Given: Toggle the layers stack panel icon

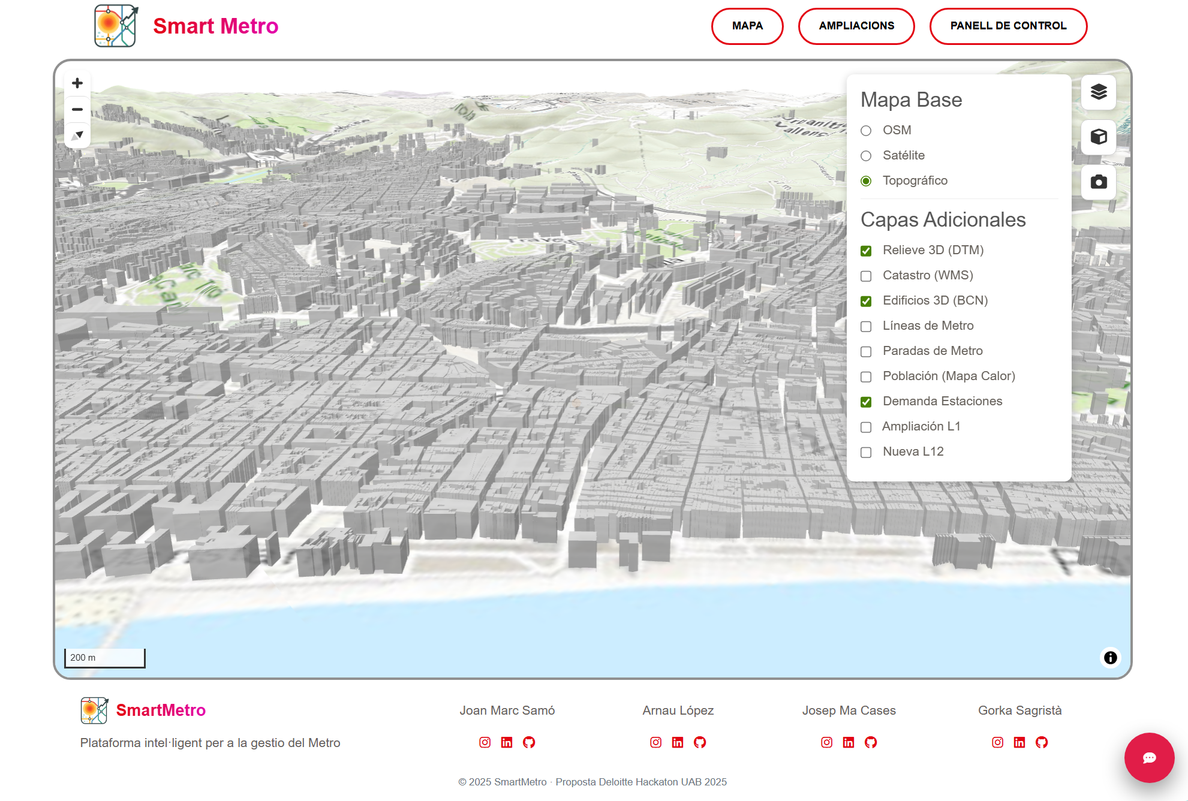Looking at the screenshot, I should point(1098,92).
